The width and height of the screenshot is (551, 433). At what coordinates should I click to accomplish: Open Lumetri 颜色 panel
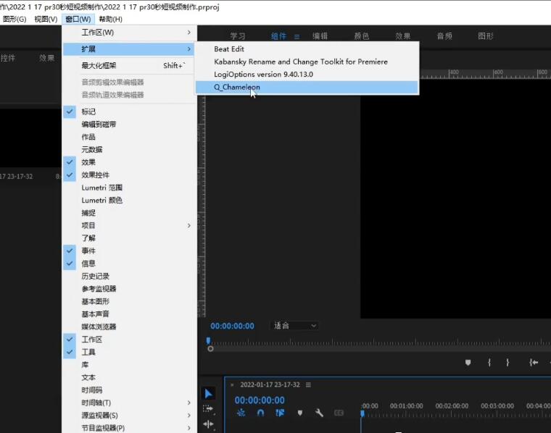pyautogui.click(x=129, y=200)
